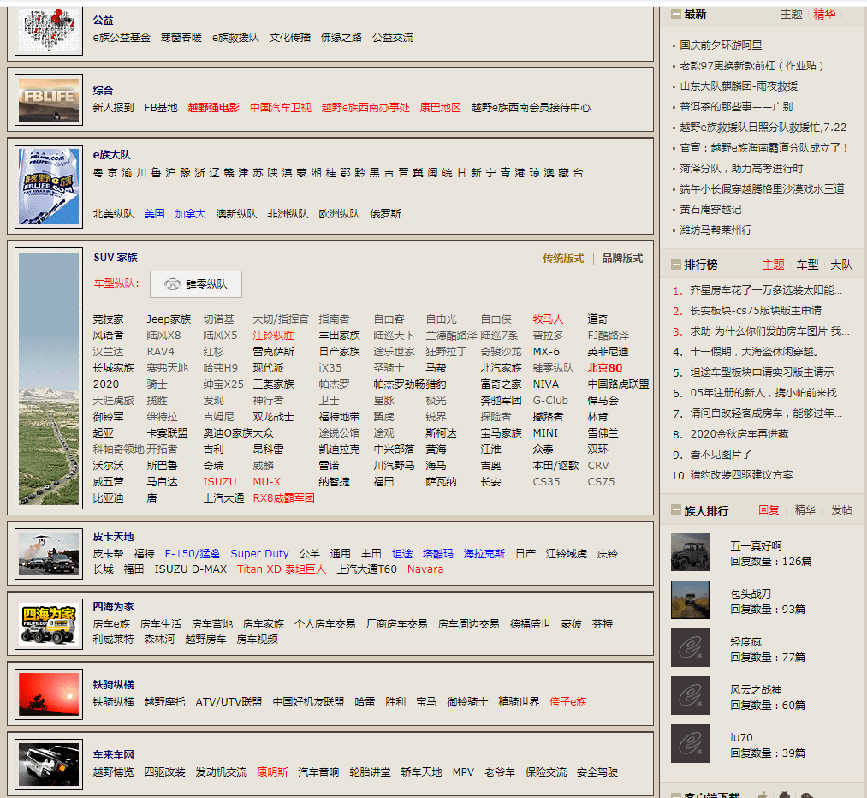The height and width of the screenshot is (798, 867).
Task: Open the 公益 section heart thumbnail
Action: [49, 30]
